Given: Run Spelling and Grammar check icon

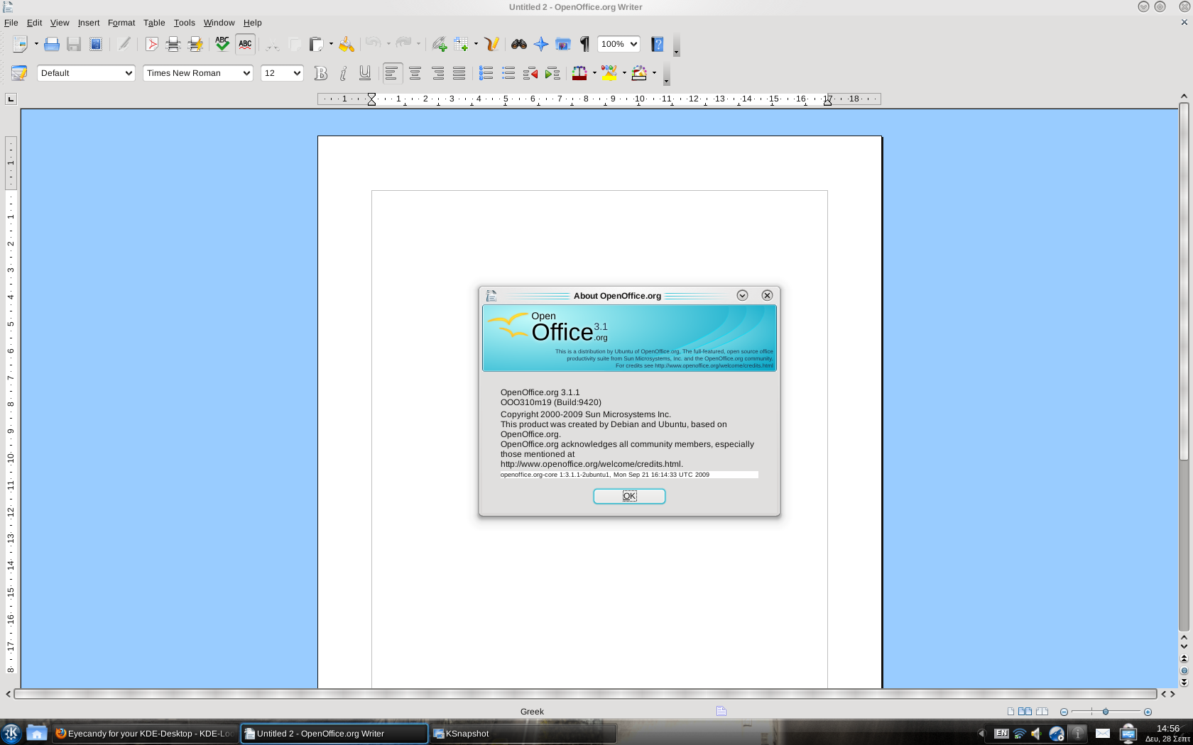Looking at the screenshot, I should click(222, 44).
